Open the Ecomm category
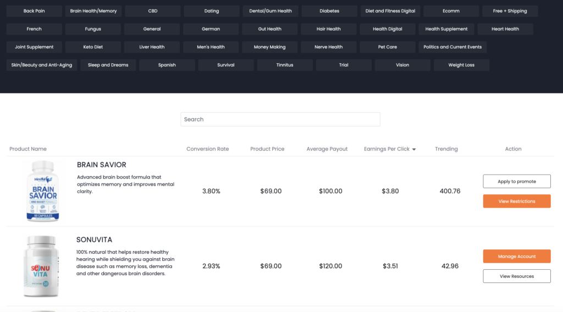563x312 pixels. 451,11
